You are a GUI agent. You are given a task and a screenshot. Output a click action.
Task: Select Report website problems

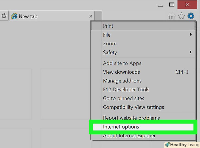tap(143, 118)
